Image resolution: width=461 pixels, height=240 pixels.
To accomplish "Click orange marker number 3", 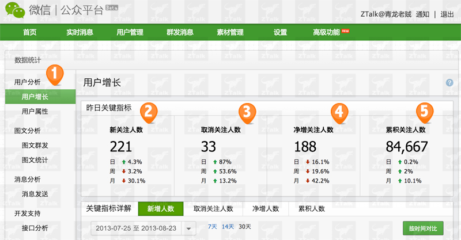I will point(247,111).
